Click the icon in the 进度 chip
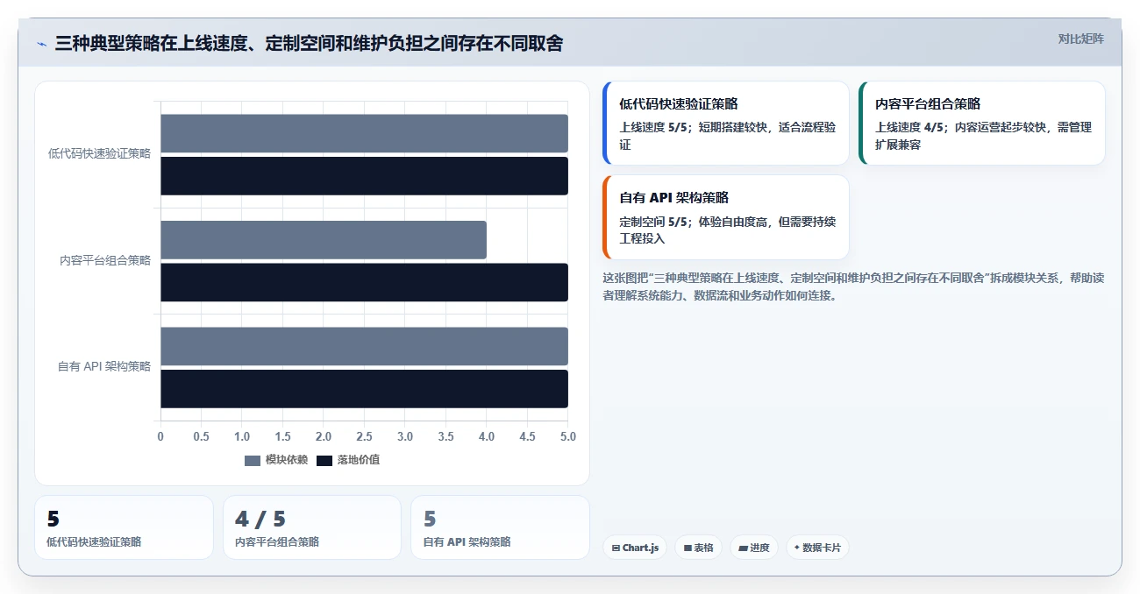The width and height of the screenshot is (1140, 594). tap(744, 548)
